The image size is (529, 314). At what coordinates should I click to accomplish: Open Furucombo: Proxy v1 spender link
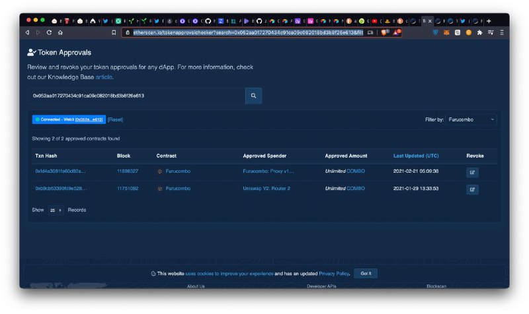pyautogui.click(x=268, y=172)
